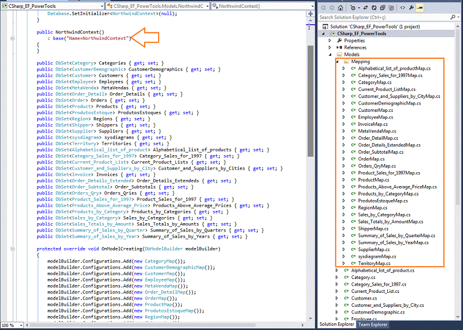Screen dimensions: 463x330
Task: Switch to the Team Explorer tab
Action: pos(373,324)
